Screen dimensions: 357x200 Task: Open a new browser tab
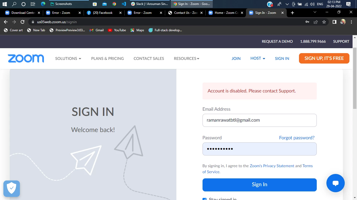click(292, 13)
